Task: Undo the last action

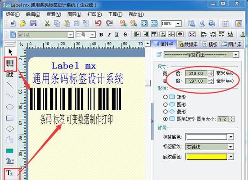Action: [x=98, y=23]
